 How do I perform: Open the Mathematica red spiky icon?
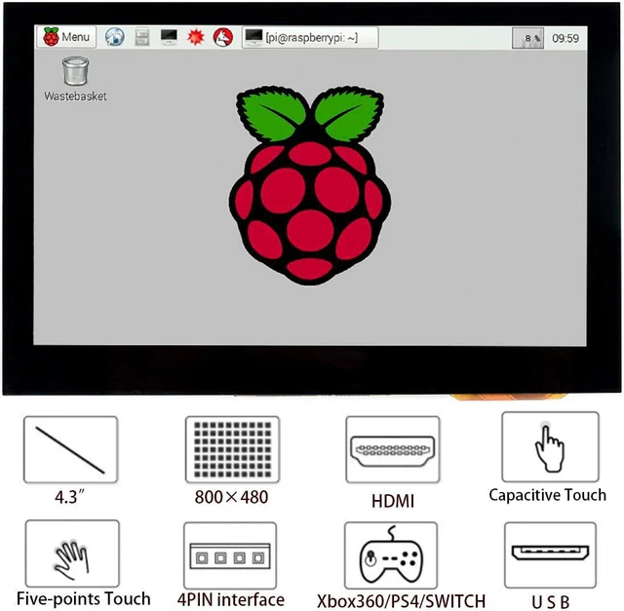click(x=196, y=37)
